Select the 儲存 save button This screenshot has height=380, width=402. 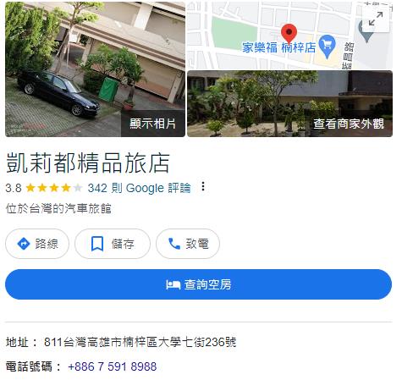point(113,244)
